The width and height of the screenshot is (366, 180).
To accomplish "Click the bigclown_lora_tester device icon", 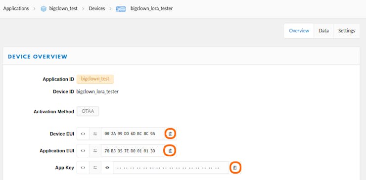I will [x=121, y=9].
